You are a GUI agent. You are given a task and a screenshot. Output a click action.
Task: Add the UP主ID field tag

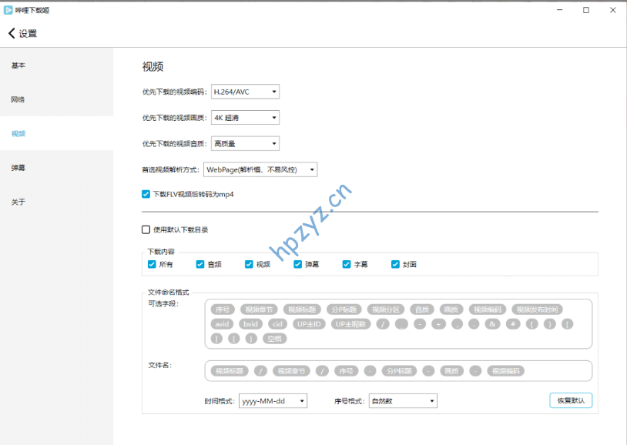[x=309, y=324]
